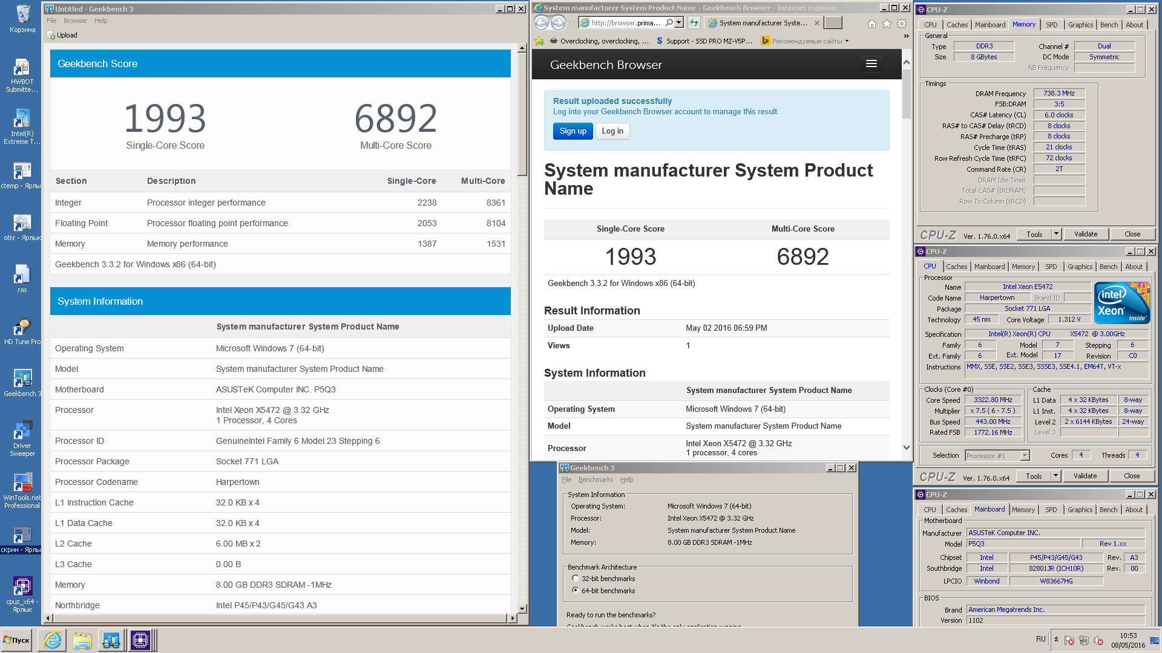Click the Пуск start button
The width and height of the screenshot is (1162, 653).
point(16,640)
